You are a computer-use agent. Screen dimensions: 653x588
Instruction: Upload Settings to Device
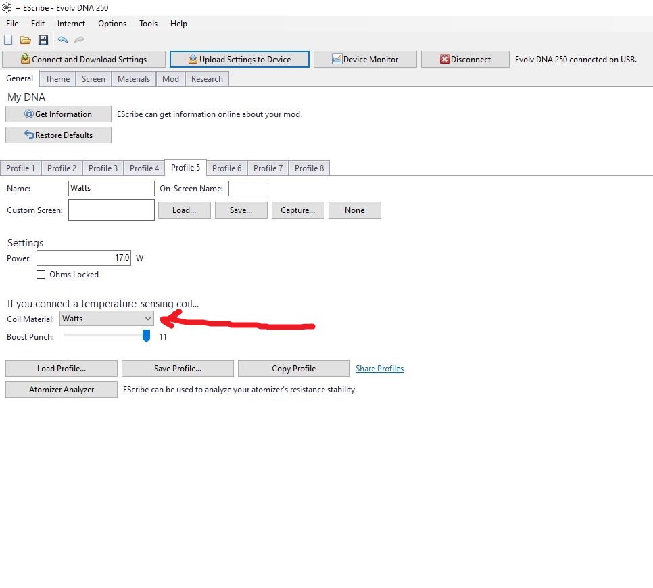[x=239, y=59]
